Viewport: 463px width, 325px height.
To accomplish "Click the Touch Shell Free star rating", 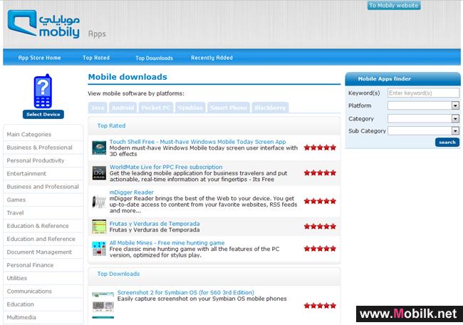I will coord(320,148).
